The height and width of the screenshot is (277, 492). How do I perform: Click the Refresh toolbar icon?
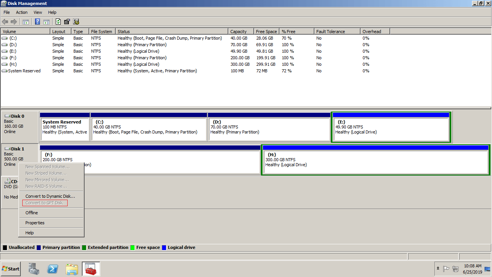click(x=58, y=22)
